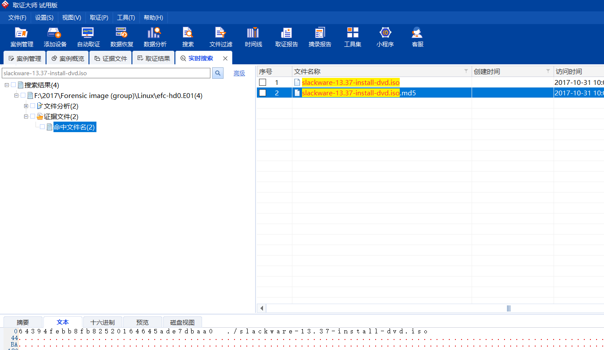
Task: Open the 取证(P) menu
Action: pos(99,17)
